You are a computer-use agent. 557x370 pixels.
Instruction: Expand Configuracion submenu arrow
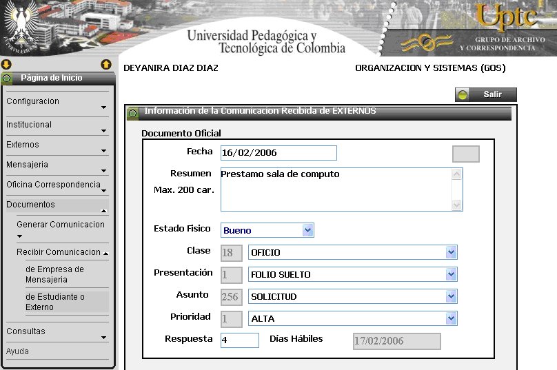103,107
